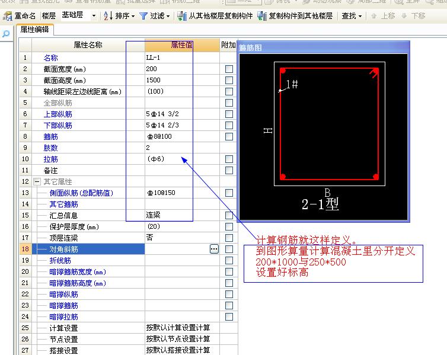Tick the checkbox for 侧面纵筋 row
Viewport: 447px width, 355px height.
229,193
